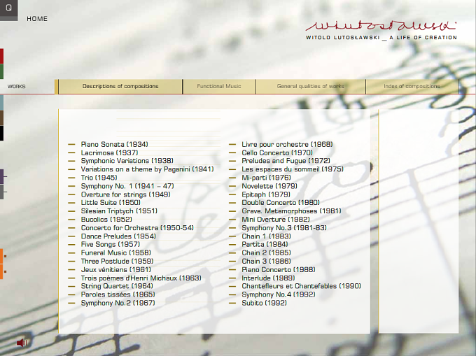Open Livre pour orchestre (1968)
476x356 pixels.
(287, 145)
